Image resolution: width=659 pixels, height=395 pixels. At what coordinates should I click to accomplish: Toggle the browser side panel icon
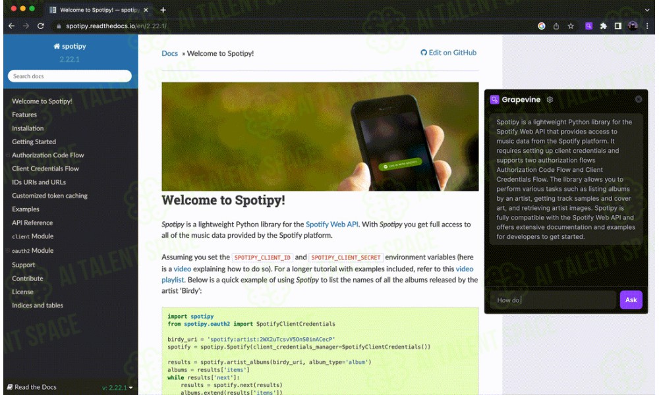click(x=618, y=26)
